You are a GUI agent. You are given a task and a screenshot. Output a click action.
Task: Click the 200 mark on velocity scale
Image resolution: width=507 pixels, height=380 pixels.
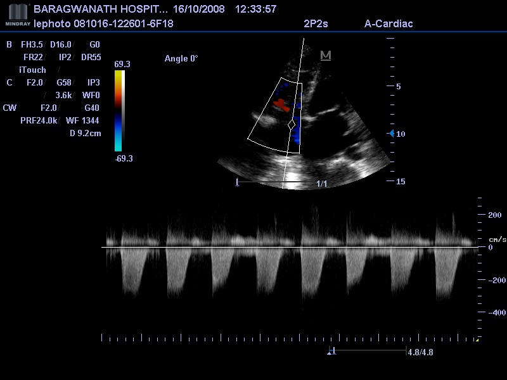pos(495,215)
